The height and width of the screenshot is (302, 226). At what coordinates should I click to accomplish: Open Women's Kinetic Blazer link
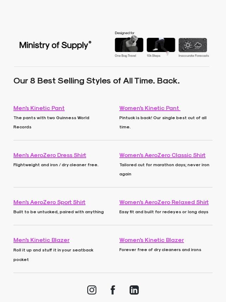click(x=151, y=240)
